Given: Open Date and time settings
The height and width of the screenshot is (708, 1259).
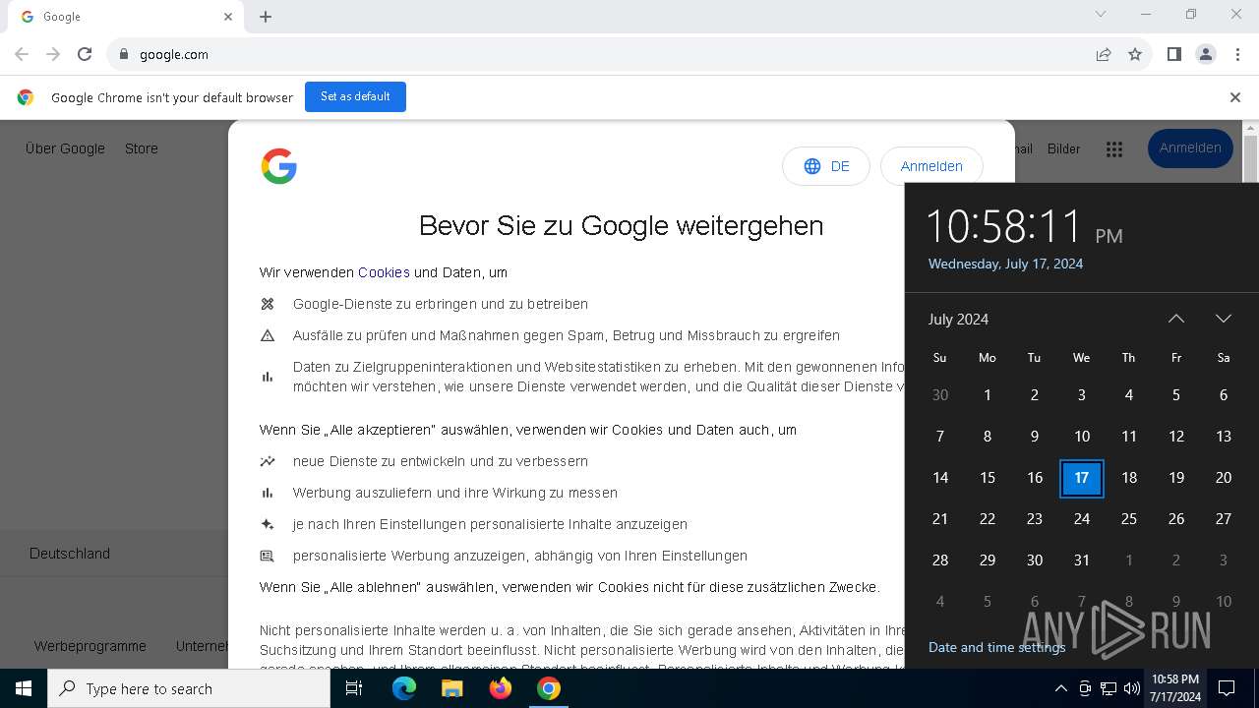Looking at the screenshot, I should pyautogui.click(x=996, y=647).
